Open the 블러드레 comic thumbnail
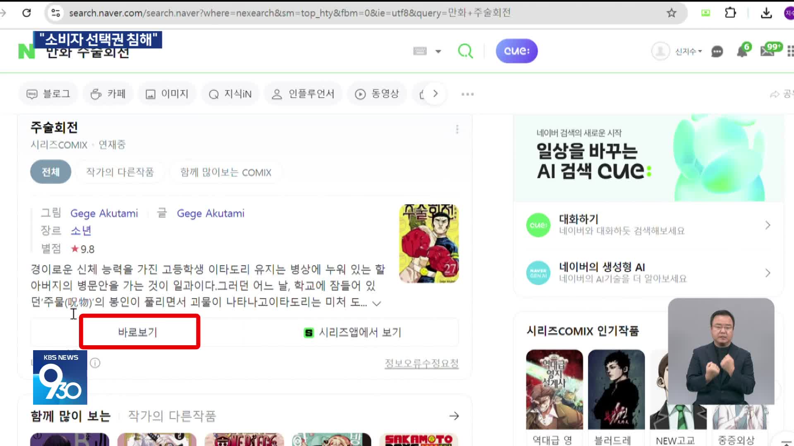Viewport: 794px width, 446px height. 616,389
